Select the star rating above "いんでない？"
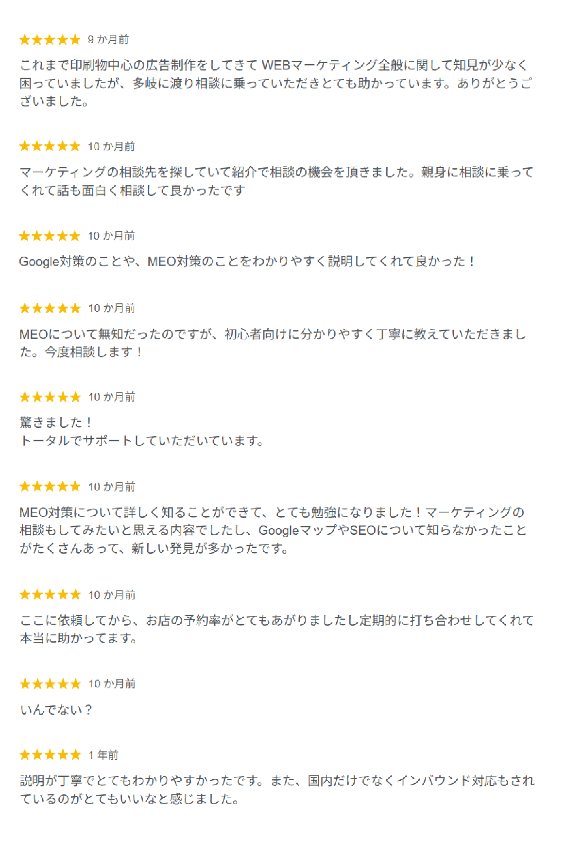Screen dimensions: 583x841 (50, 684)
